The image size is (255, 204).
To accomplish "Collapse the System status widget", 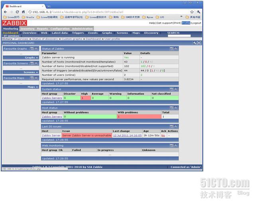I will [x=176, y=89].
